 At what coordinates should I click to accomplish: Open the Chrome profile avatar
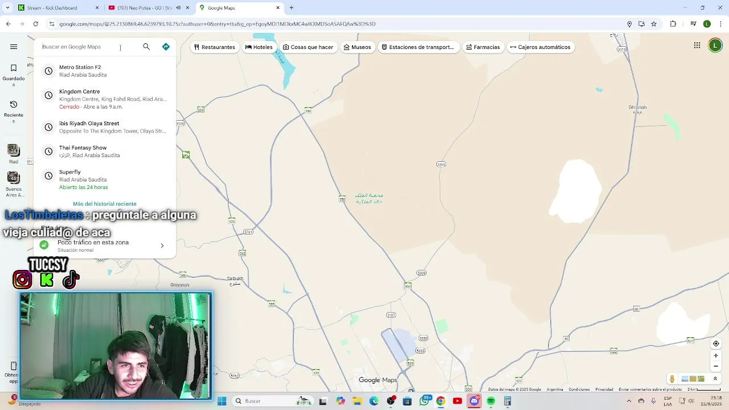coord(707,24)
